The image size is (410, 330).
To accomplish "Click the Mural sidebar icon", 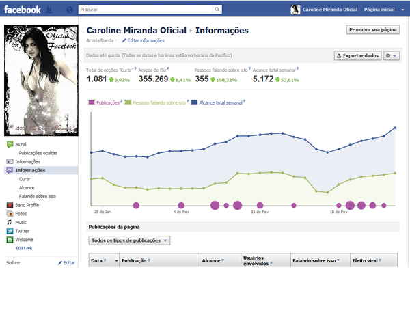I will click(10, 144).
